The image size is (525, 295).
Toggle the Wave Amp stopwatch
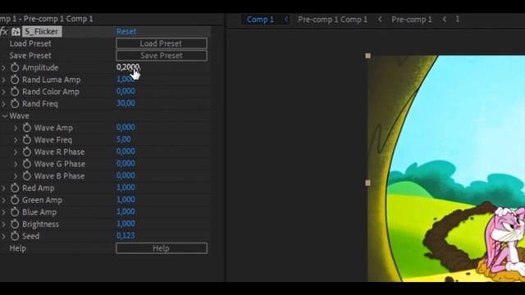tap(27, 128)
